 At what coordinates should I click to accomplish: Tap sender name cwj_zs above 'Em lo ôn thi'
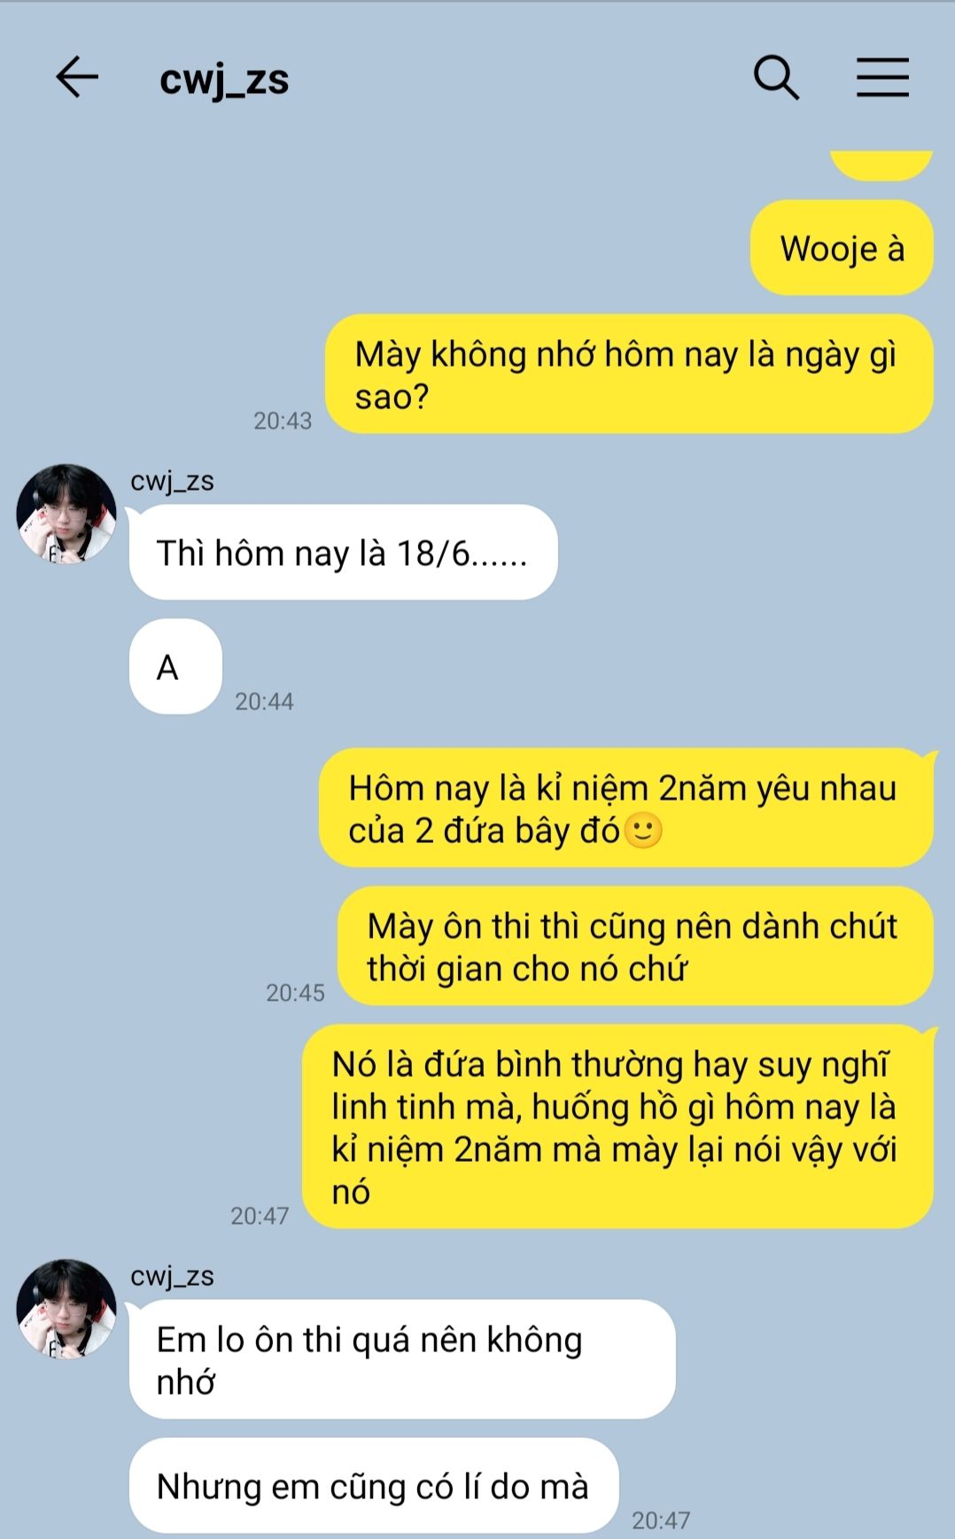tap(172, 1276)
